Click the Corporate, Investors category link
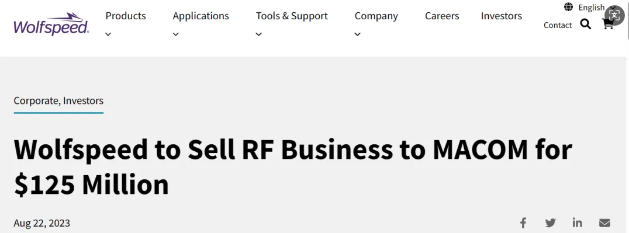 coord(58,100)
